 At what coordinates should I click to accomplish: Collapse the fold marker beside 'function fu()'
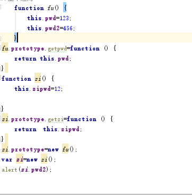coord(1,7)
